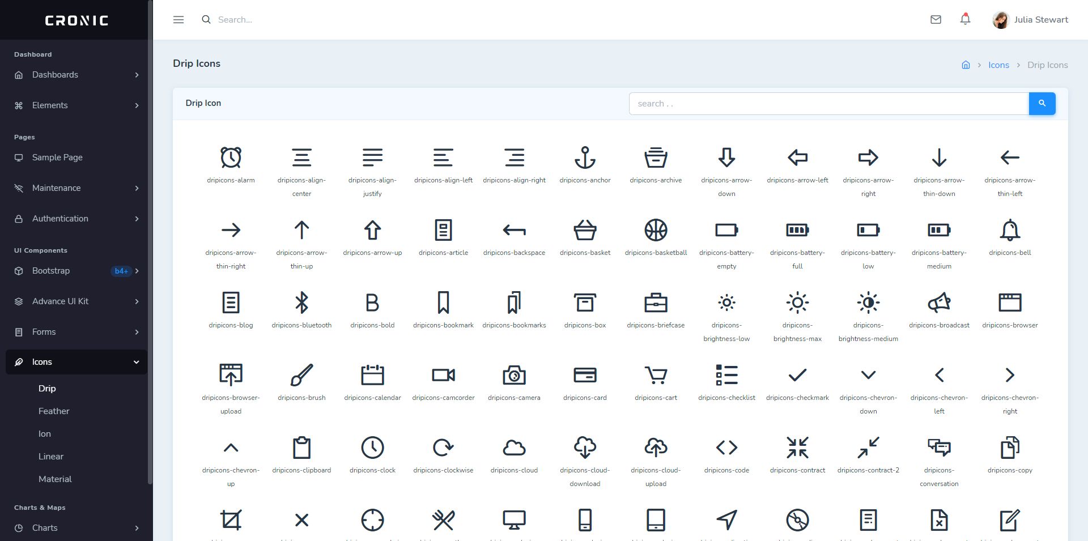This screenshot has height=541, width=1088.
Task: Open the Feather icons submenu item
Action: point(54,411)
